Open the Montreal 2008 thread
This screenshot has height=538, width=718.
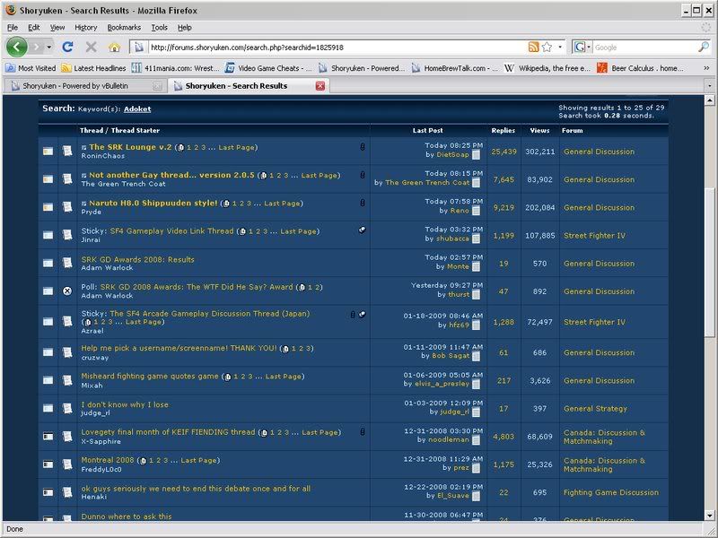(108, 460)
